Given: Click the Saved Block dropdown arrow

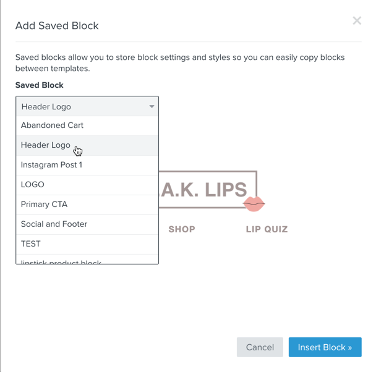Looking at the screenshot, I should (152, 106).
